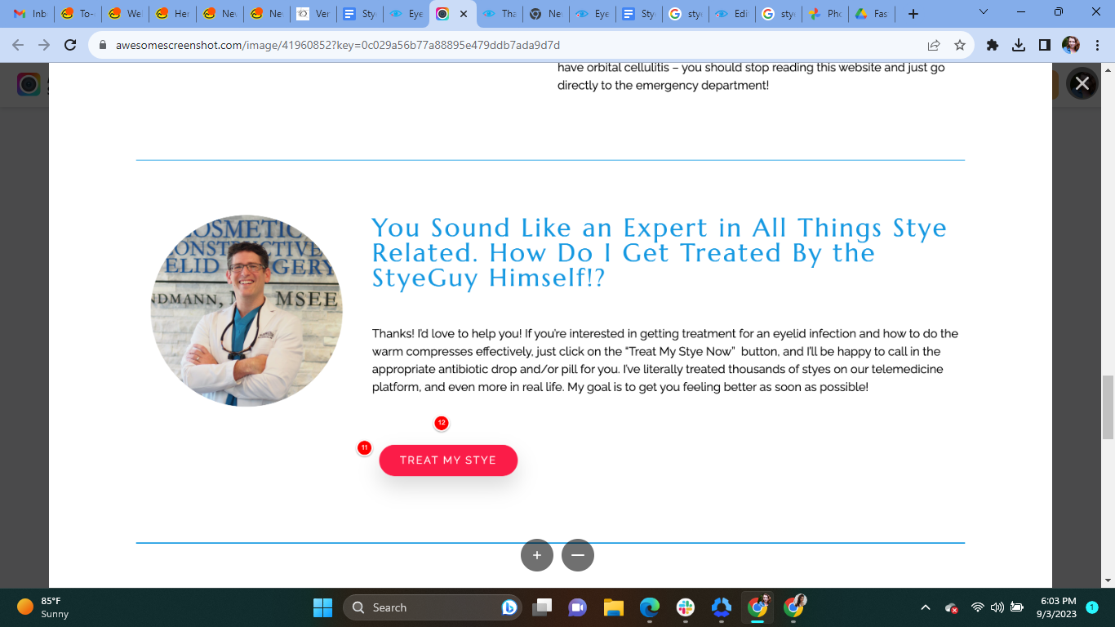The image size is (1115, 627).
Task: Open Windows Start menu
Action: tap(322, 607)
